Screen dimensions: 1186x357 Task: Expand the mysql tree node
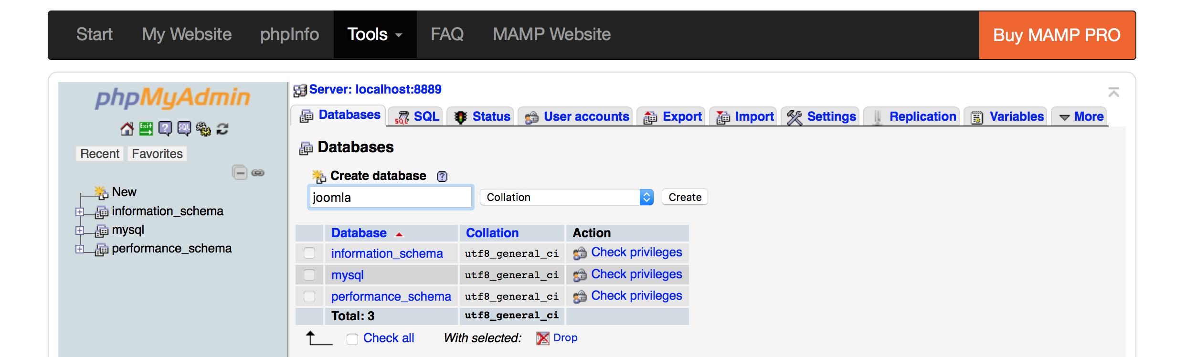(x=80, y=231)
